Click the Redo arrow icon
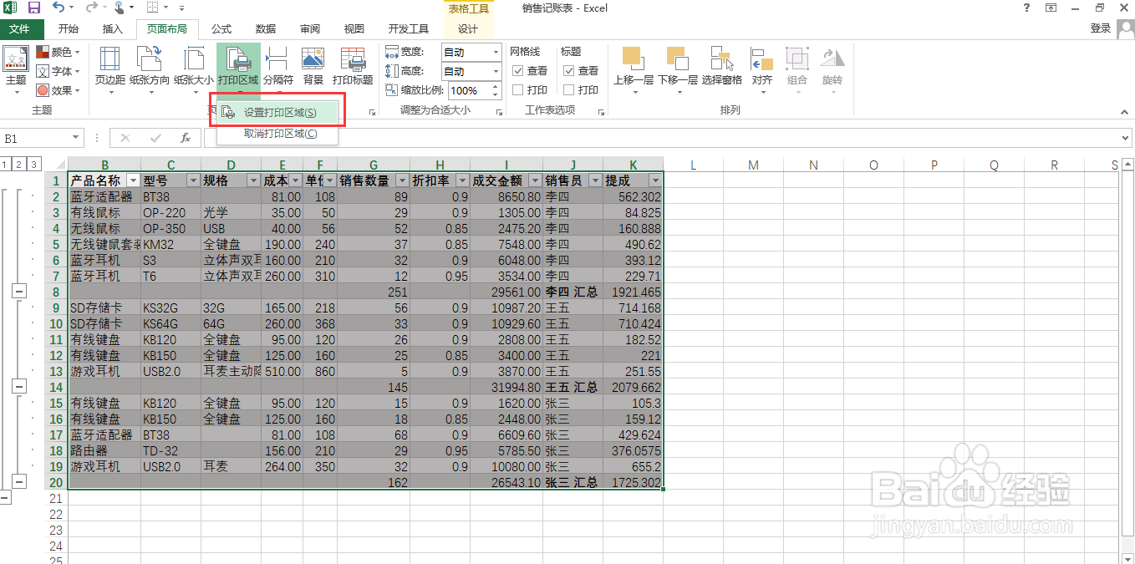The width and height of the screenshot is (1135, 564). pyautogui.click(x=90, y=8)
